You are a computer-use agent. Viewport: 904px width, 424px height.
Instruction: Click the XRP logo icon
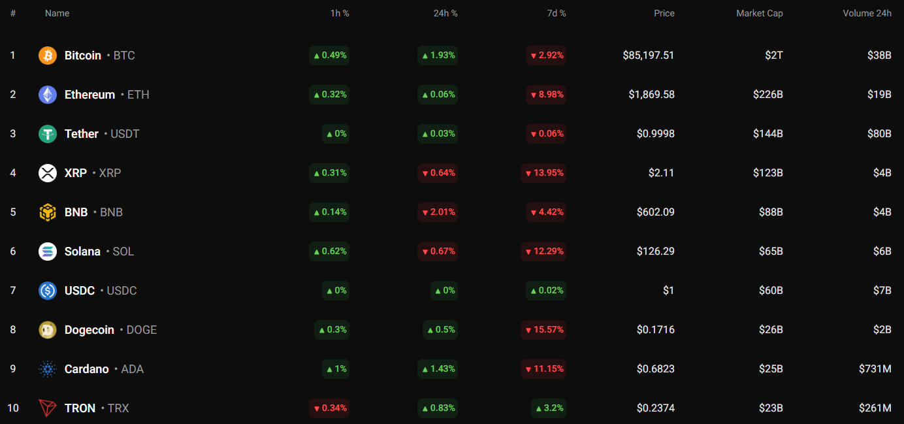click(x=48, y=173)
